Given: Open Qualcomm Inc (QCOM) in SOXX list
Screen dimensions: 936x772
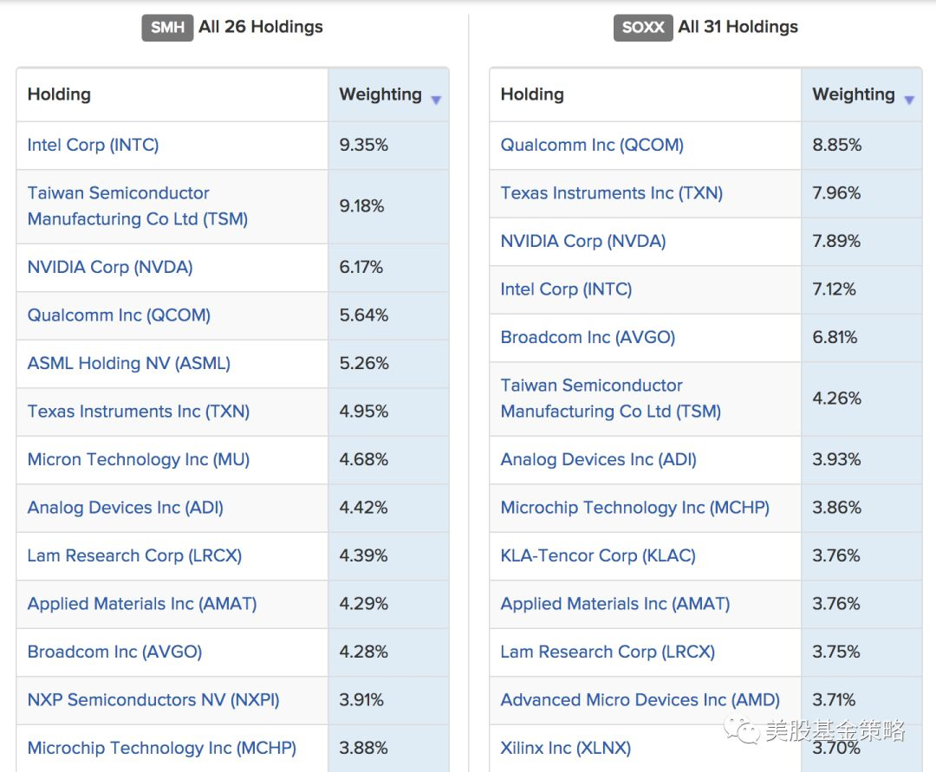Looking at the screenshot, I should 592,145.
